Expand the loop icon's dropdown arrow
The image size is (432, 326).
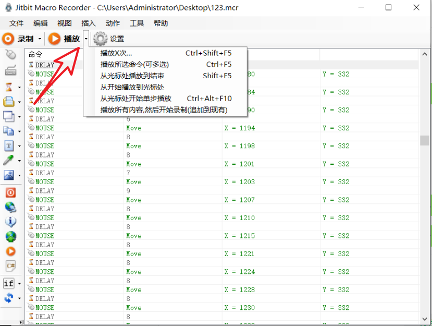pyautogui.click(x=19, y=298)
